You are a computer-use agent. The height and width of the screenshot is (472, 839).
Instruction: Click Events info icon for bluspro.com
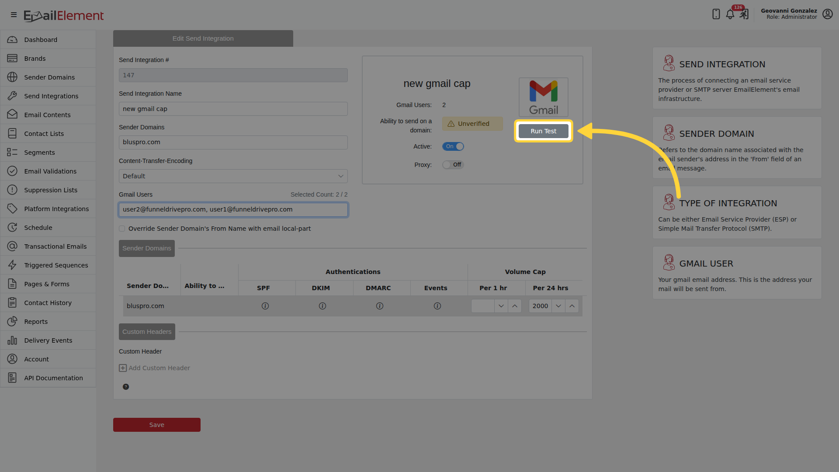point(437,306)
